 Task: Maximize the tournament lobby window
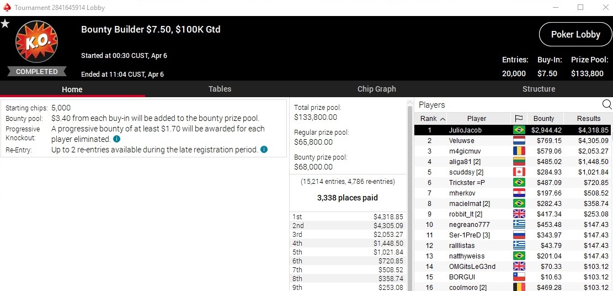tap(580, 8)
